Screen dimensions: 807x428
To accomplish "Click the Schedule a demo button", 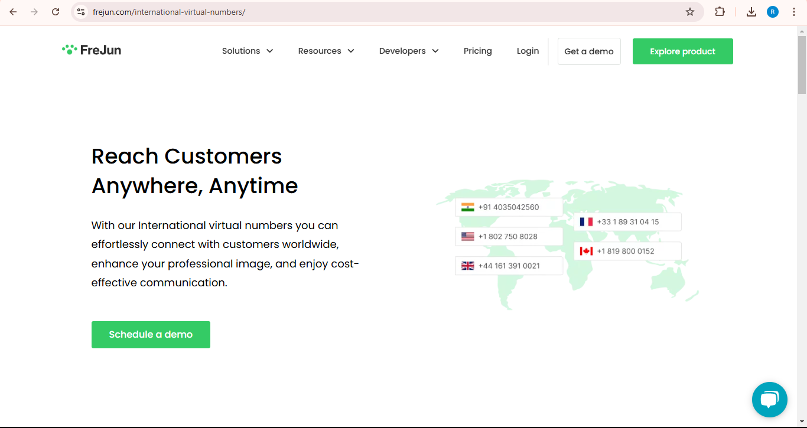I will pos(151,334).
